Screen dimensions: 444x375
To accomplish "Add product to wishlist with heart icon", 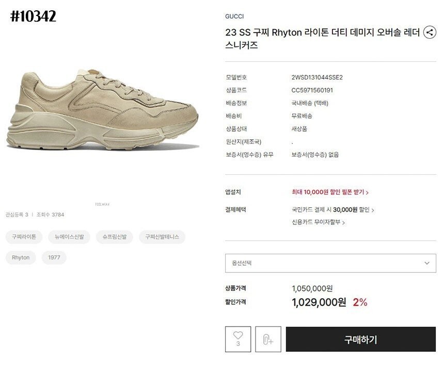I will tap(238, 339).
